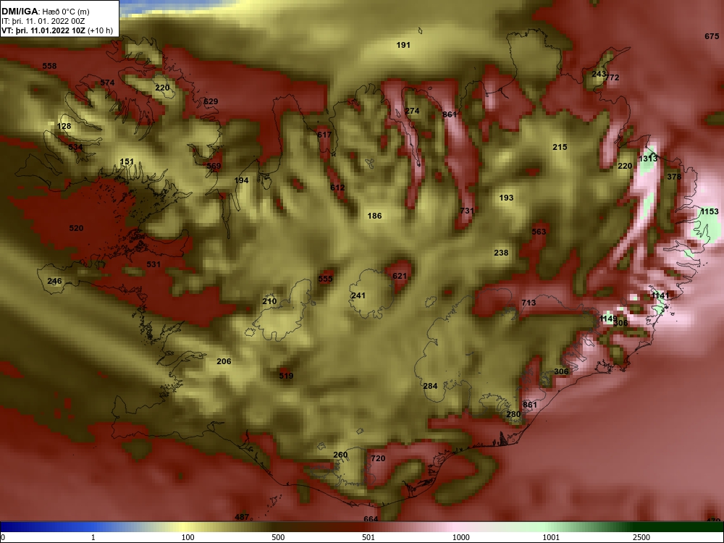Click the valid time line 'VT: þri. 11.01.2022 10Z (+10 h)'
Viewport: 724px width, 543px height.
[56, 30]
